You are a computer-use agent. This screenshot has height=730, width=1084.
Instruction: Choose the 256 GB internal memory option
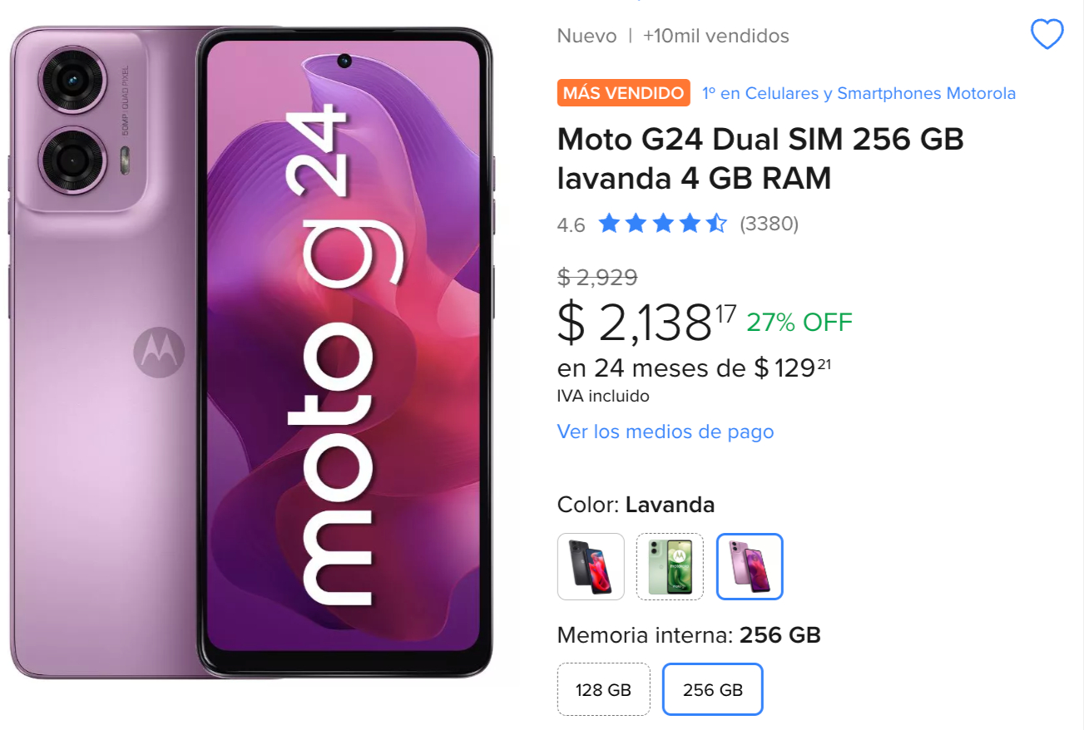pos(712,689)
